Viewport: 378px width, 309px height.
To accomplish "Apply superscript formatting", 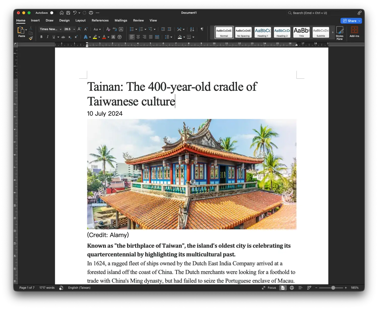I will pyautogui.click(x=76, y=37).
